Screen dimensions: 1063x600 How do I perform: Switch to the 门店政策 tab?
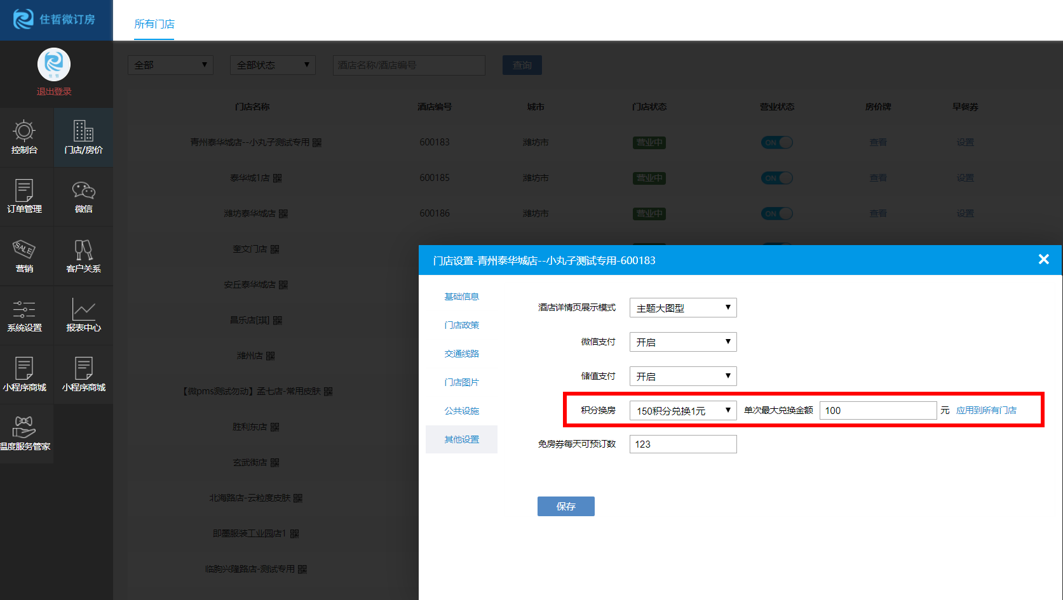tap(461, 325)
